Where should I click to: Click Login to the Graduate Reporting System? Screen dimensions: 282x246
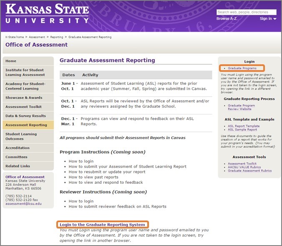[102, 225]
